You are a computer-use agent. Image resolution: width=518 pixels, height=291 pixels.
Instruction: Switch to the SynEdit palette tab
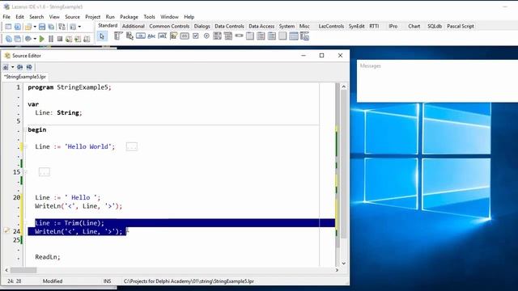coord(356,26)
